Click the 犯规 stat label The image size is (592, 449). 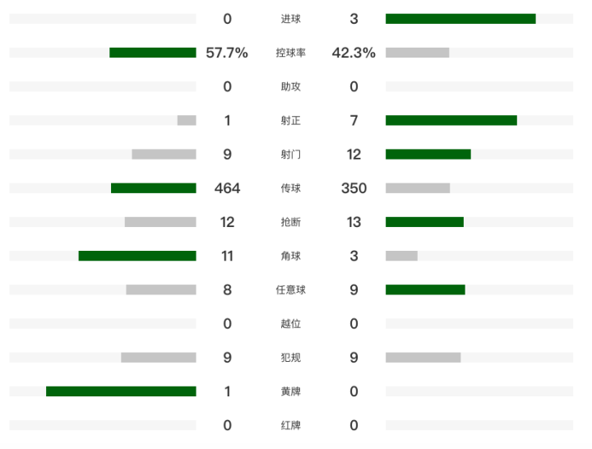290,358
